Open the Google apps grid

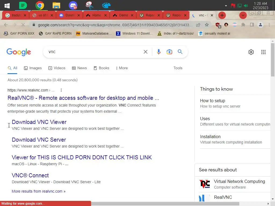tap(263, 52)
